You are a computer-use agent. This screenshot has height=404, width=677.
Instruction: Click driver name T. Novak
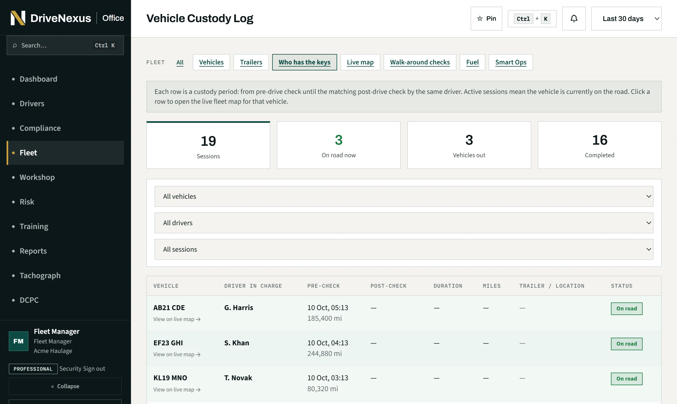click(238, 378)
